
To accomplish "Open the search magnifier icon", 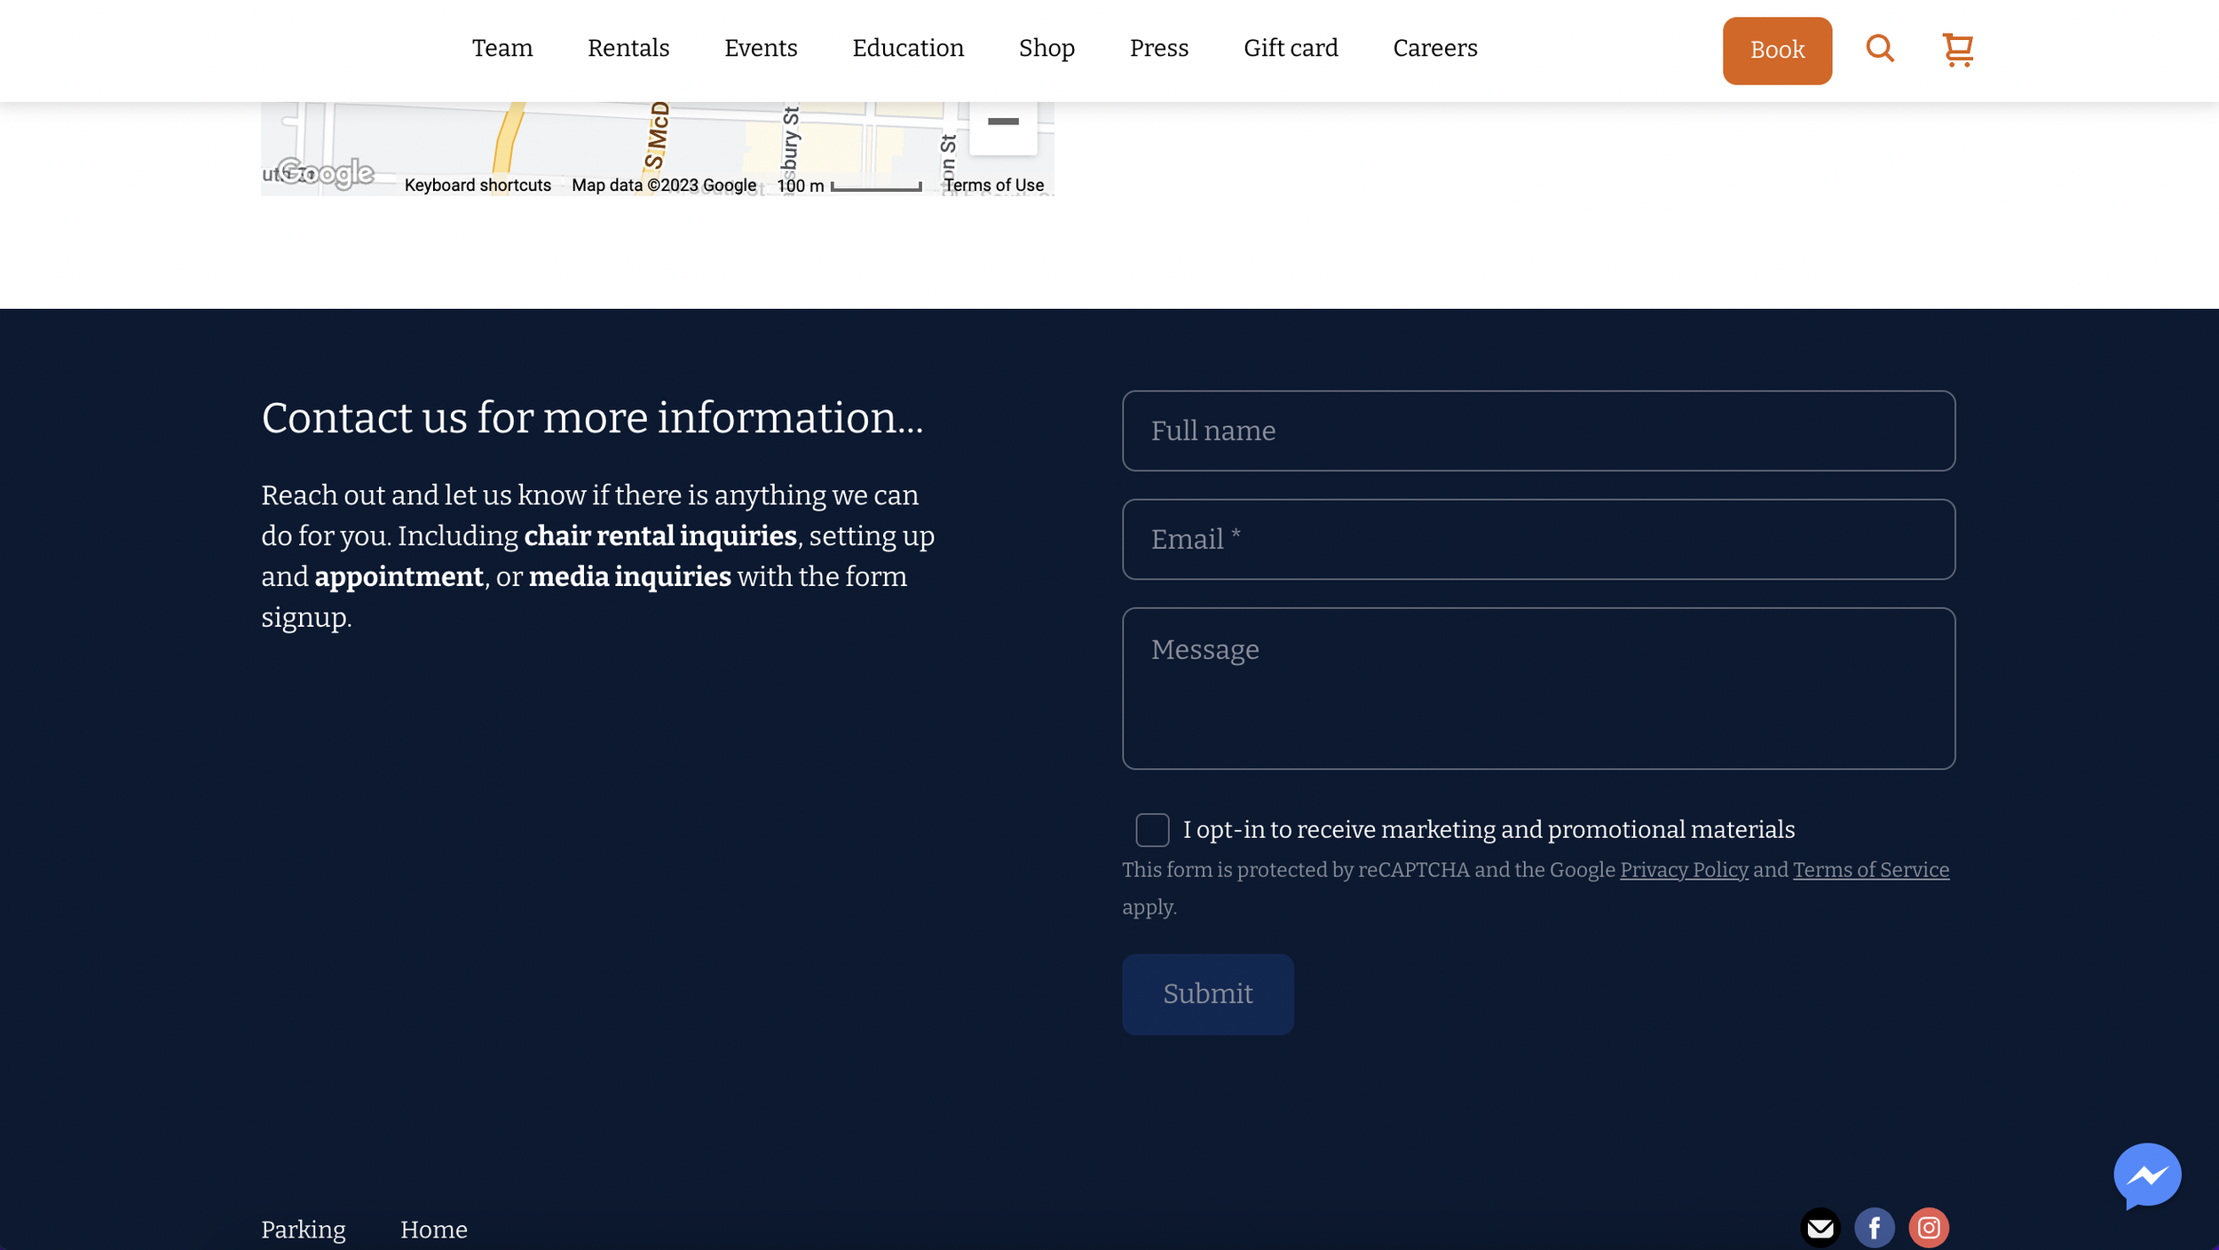I will point(1879,49).
